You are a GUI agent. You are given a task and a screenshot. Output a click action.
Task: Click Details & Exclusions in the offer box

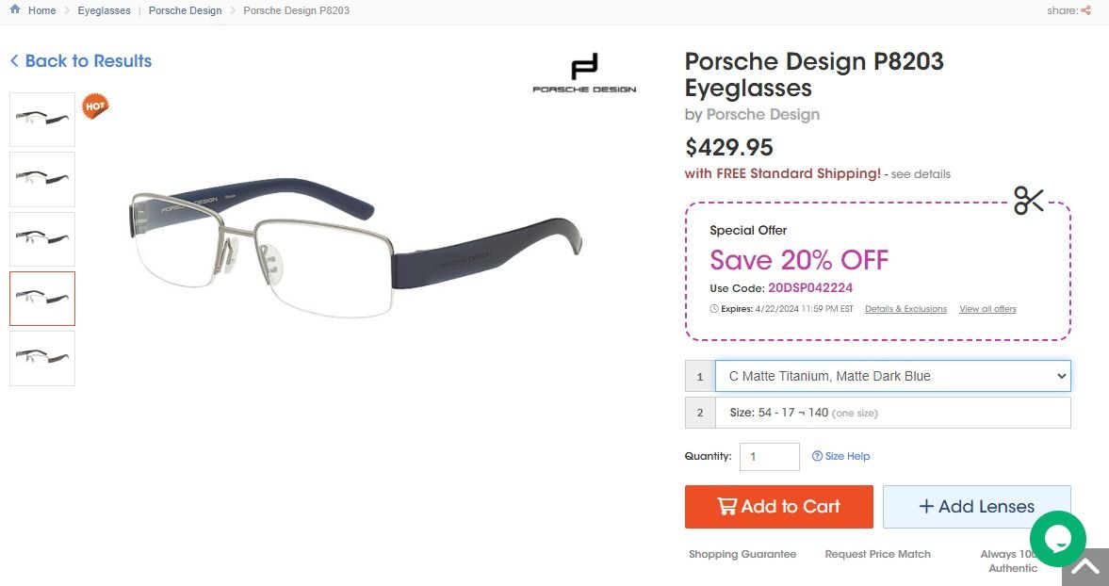[x=905, y=308]
